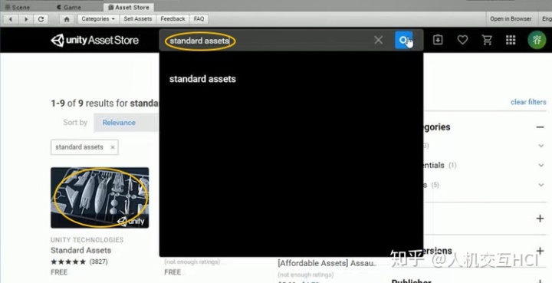Expand the Versions filter section
Image resolution: width=552 pixels, height=283 pixels.
(540, 251)
